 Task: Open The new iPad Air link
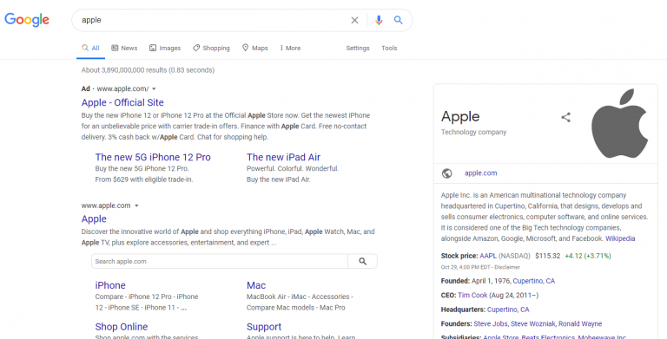tap(283, 157)
